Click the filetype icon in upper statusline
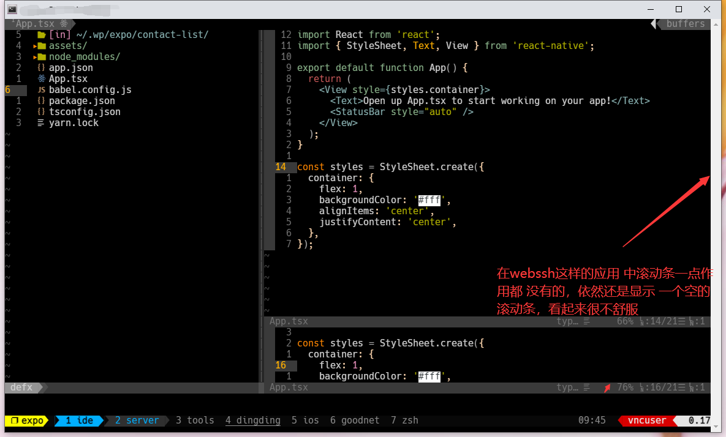This screenshot has width=726, height=437. [587, 321]
